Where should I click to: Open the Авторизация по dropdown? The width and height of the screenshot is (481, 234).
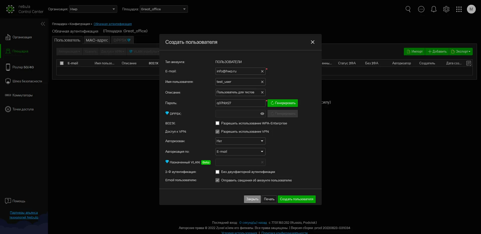click(x=240, y=152)
